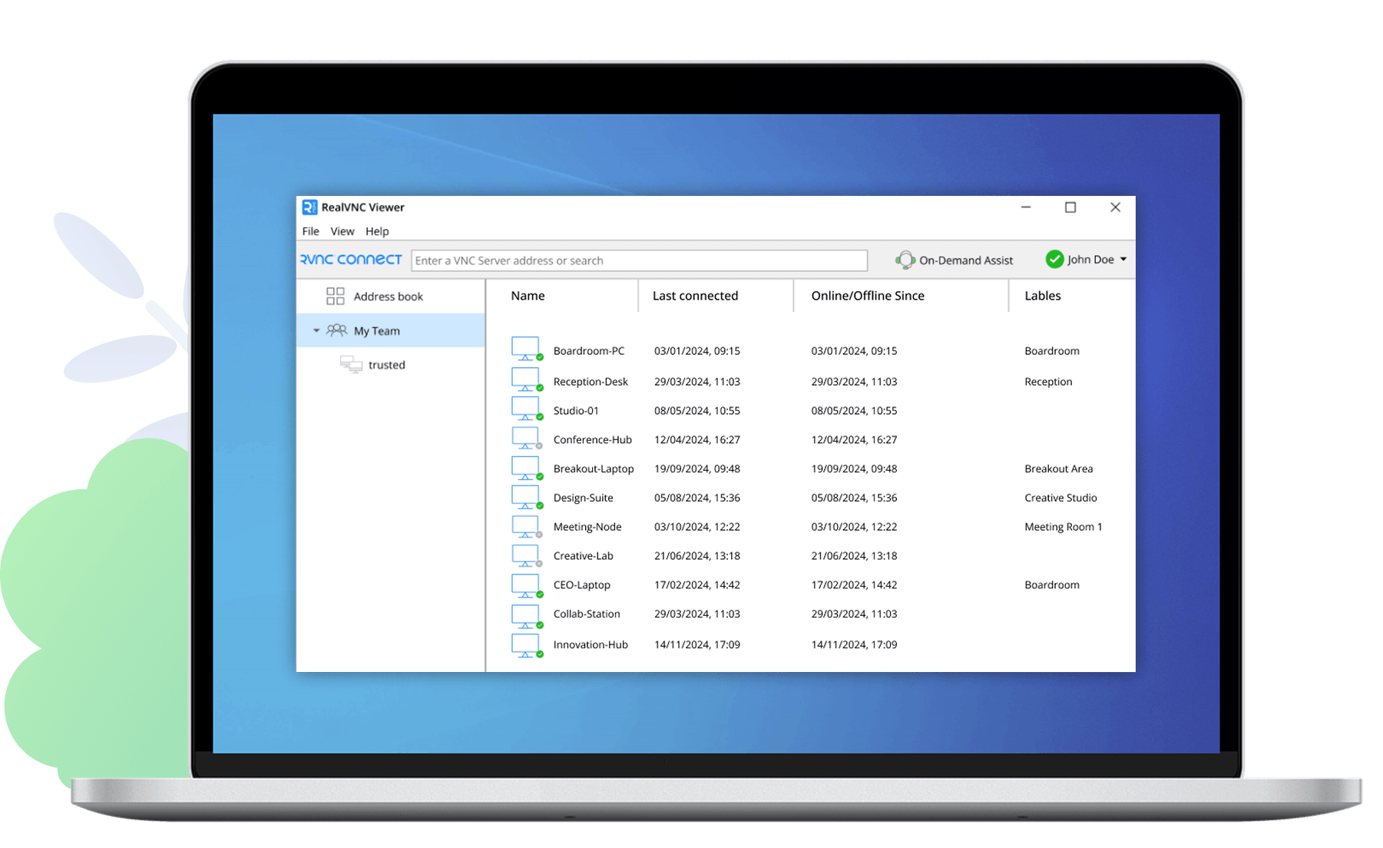
Task: Click the Innovation-Hub computer icon
Action: pos(525,644)
